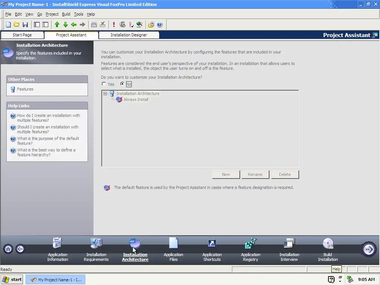The height and width of the screenshot is (285, 380).
Task: Click the Home round button in bottom bar
Action: pos(8,249)
